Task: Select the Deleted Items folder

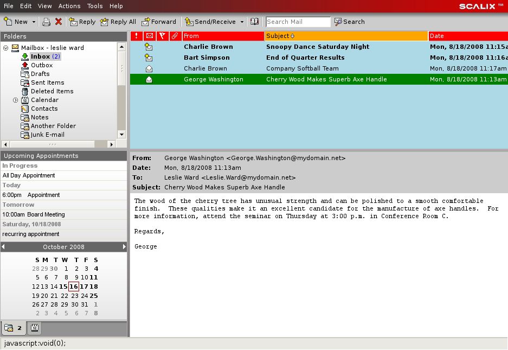Action: point(52,91)
